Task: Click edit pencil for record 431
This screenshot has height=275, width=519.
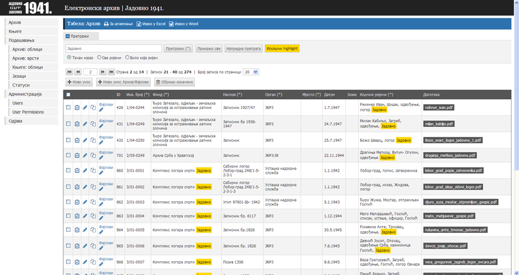Action: click(85, 123)
